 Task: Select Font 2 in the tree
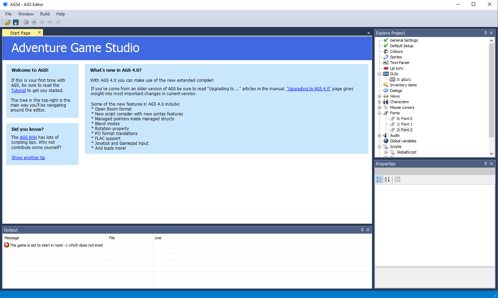(404, 130)
